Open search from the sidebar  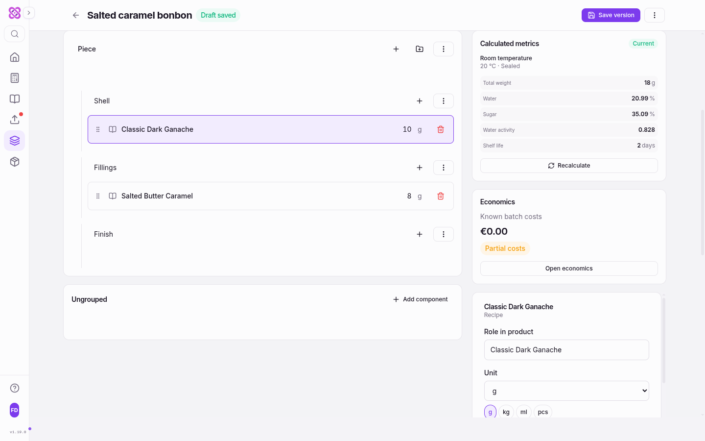pyautogui.click(x=15, y=34)
